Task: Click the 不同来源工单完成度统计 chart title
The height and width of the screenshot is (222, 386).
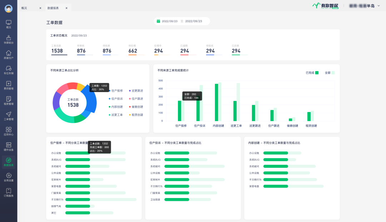Action: (173, 70)
